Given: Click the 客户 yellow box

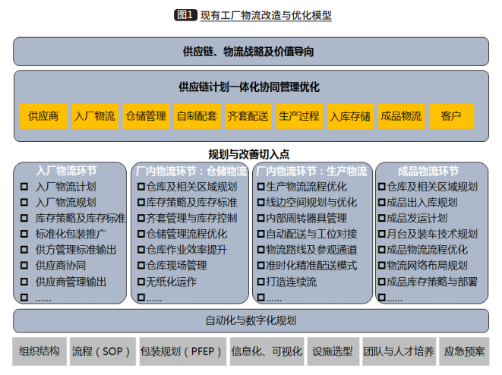Looking at the screenshot, I should pos(451,116).
